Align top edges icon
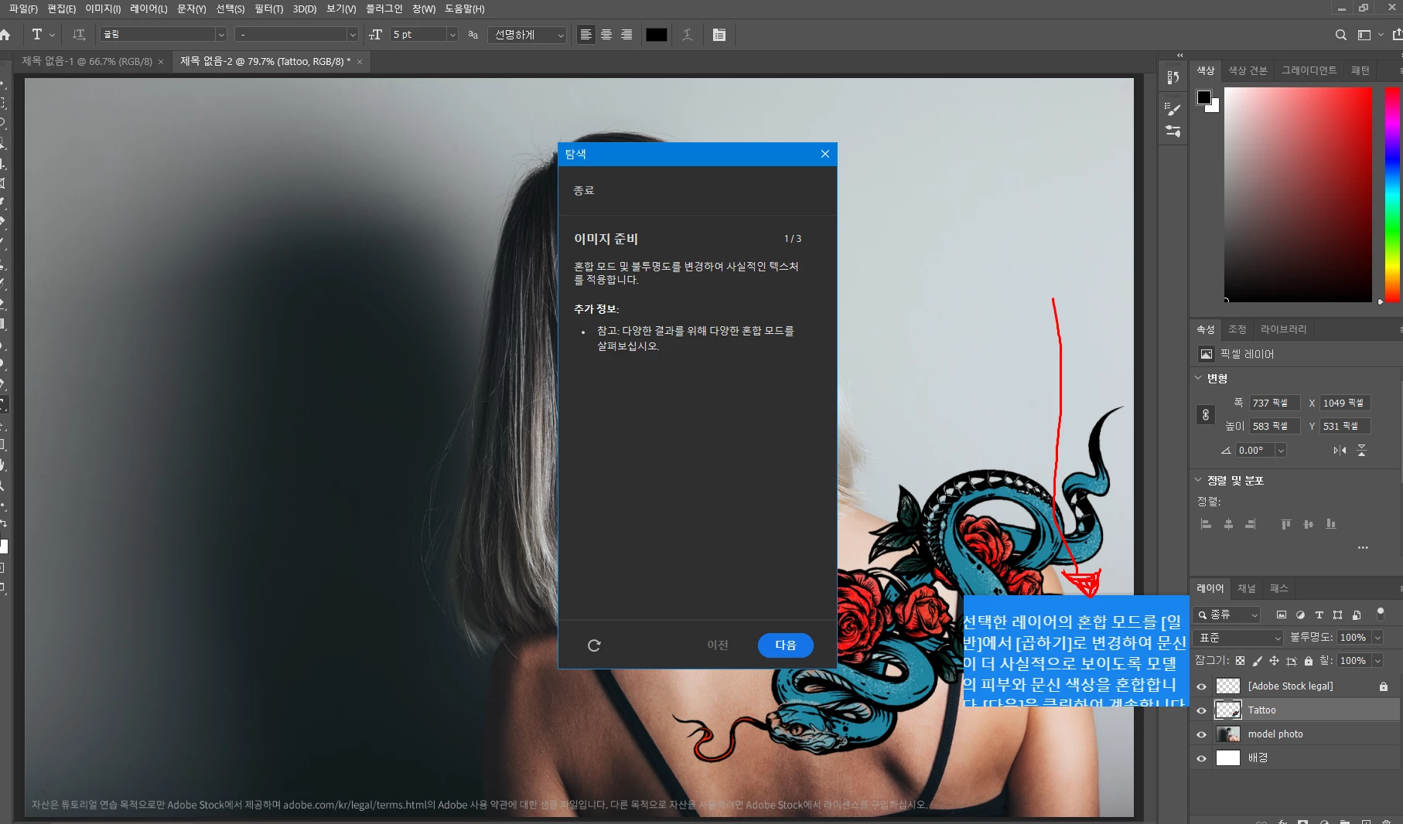The width and height of the screenshot is (1403, 824). point(1285,524)
